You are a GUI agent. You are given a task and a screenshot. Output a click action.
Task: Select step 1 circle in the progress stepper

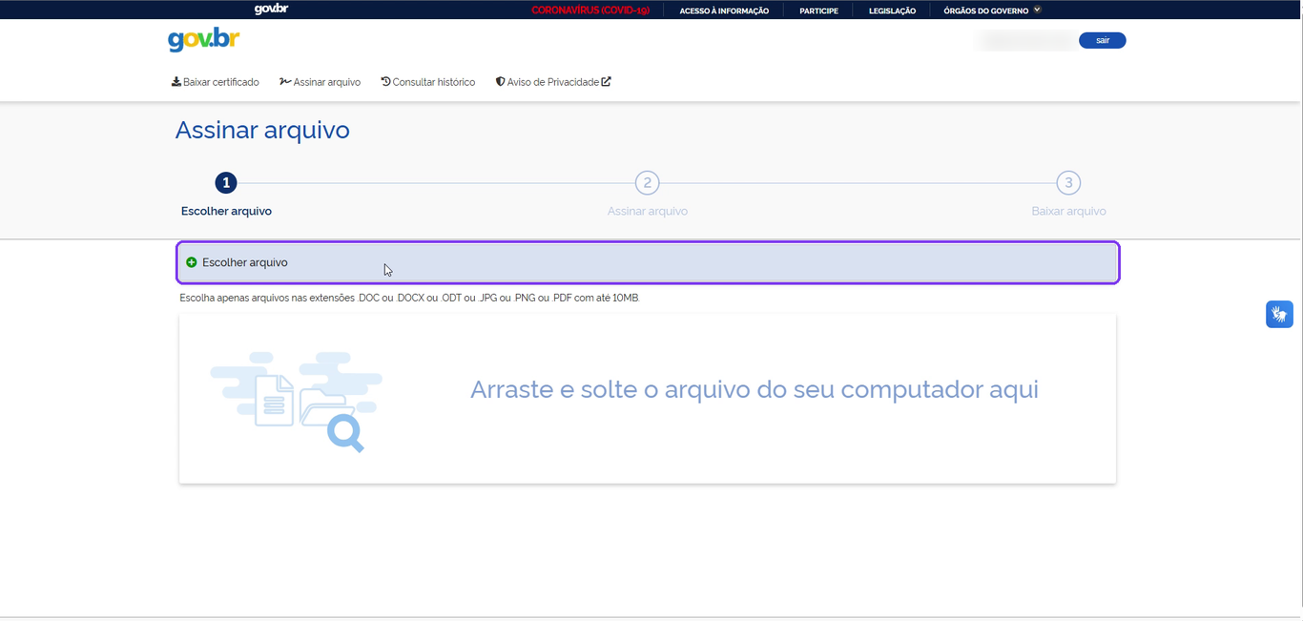226,182
